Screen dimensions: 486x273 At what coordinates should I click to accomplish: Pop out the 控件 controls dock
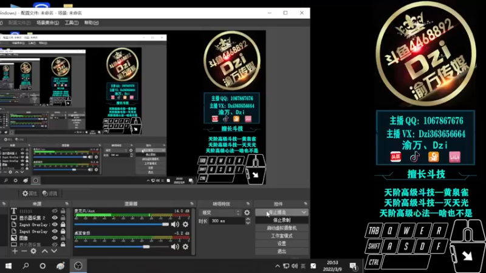306,204
